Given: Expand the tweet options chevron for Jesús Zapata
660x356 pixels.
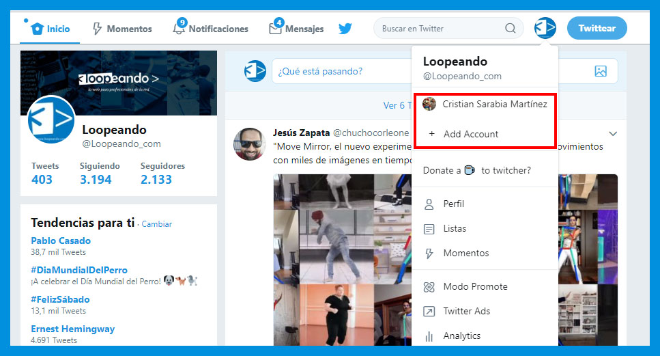Looking at the screenshot, I should pyautogui.click(x=613, y=133).
